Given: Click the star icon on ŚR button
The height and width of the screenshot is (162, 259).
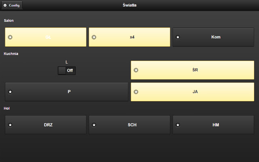Looking at the screenshot, I should point(136,70).
